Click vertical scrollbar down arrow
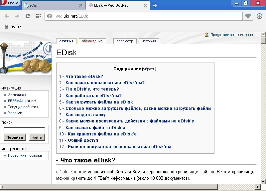This screenshot has width=266, height=191. coord(263,181)
